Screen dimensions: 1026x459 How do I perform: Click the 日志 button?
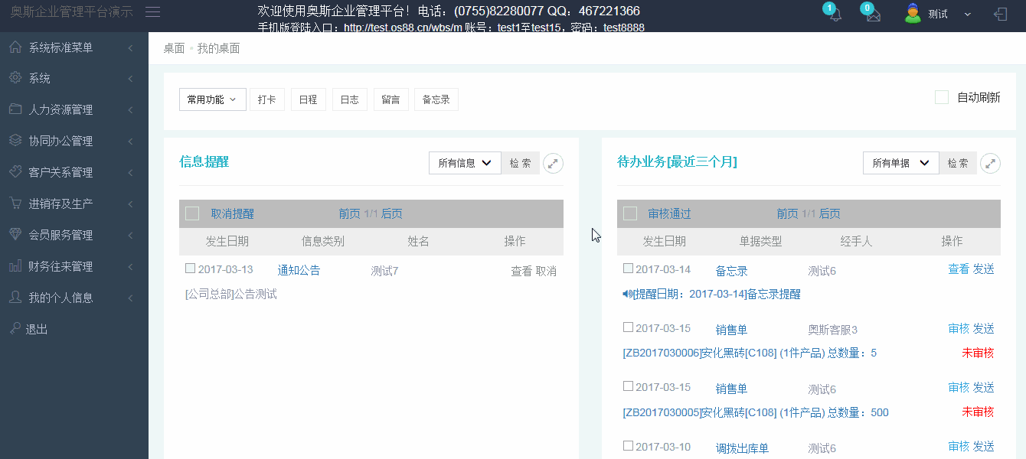click(x=350, y=99)
